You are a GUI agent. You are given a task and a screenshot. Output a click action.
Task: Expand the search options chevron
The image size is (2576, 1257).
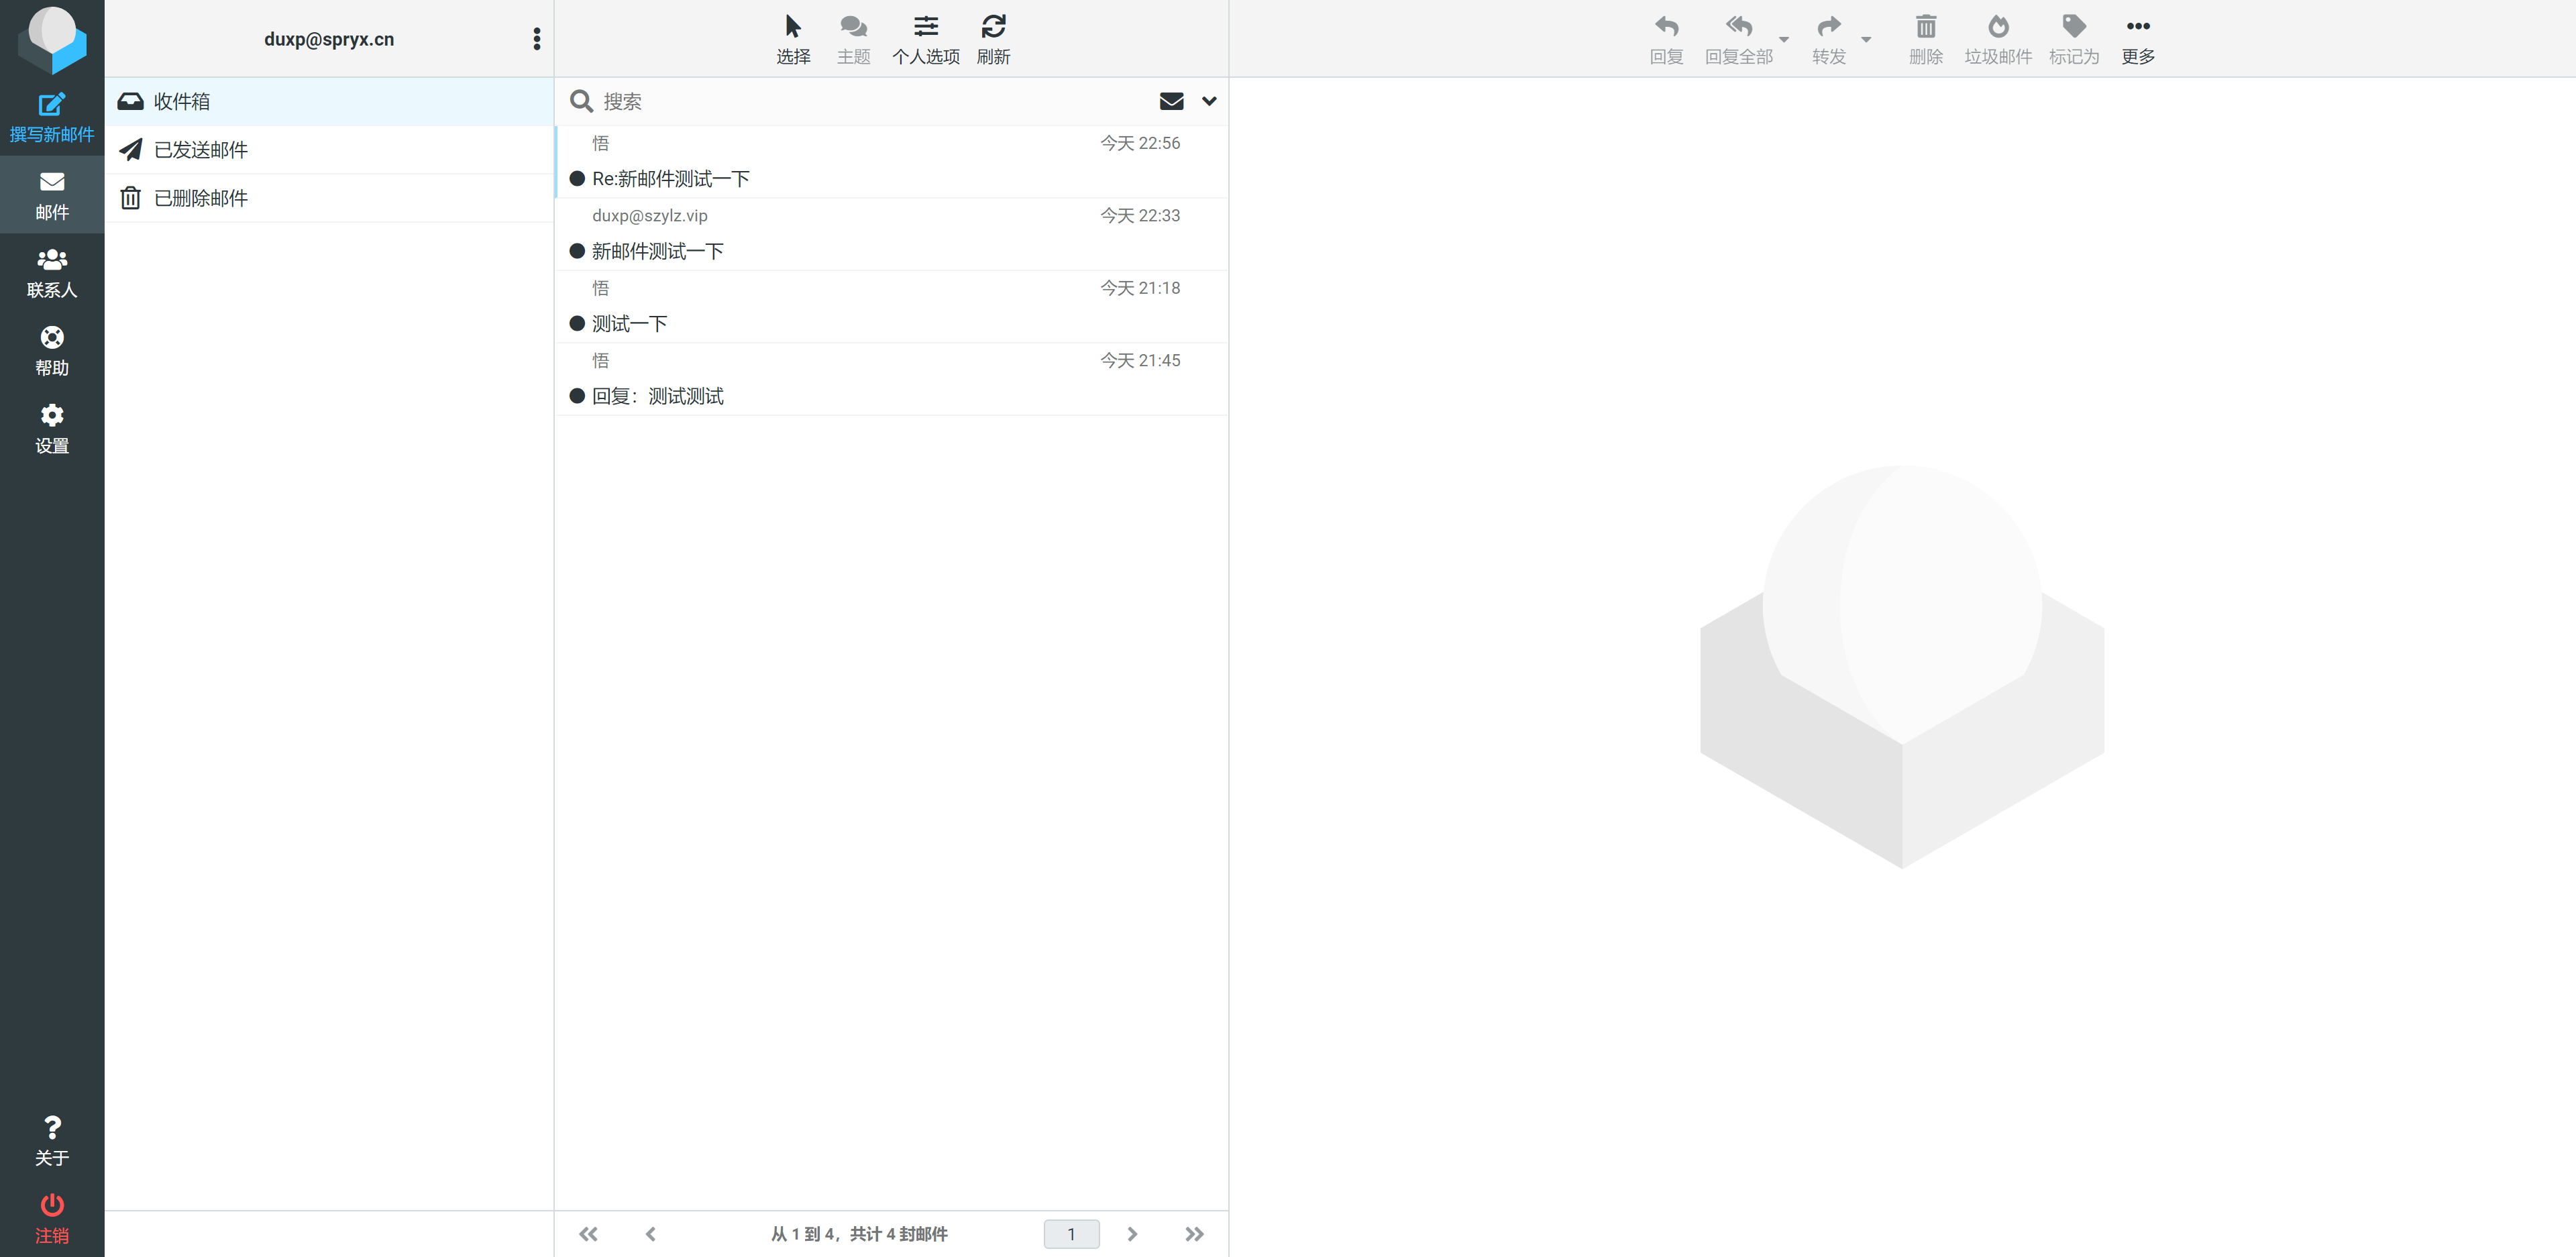(1209, 101)
